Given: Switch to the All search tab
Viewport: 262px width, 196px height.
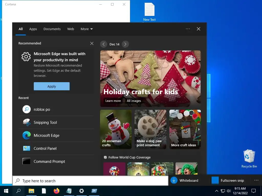Looking at the screenshot, I should coord(20,29).
